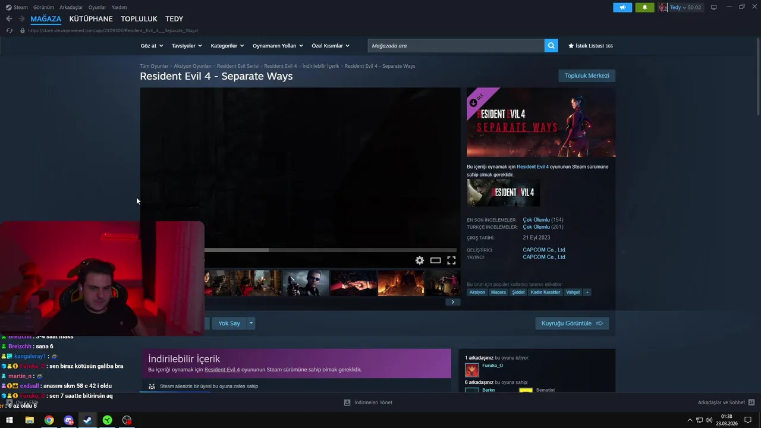Screen dimensions: 761x428
Task: Select the Vahşet tag
Action: pyautogui.click(x=573, y=292)
